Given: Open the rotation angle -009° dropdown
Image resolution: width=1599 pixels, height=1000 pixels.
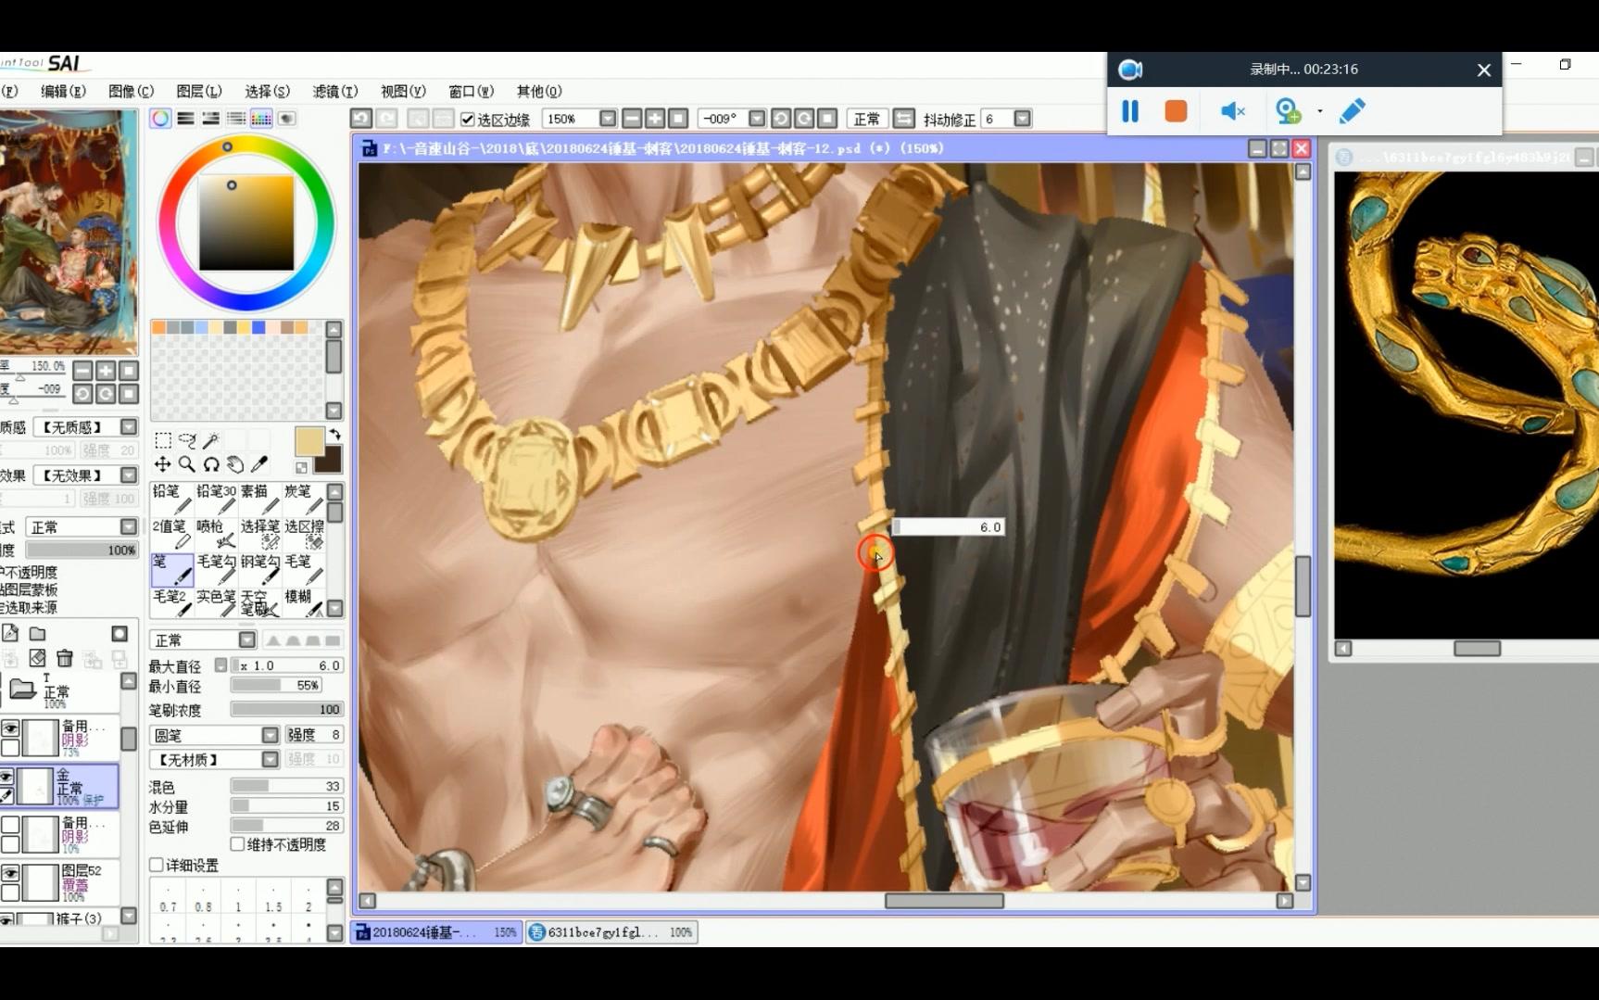Looking at the screenshot, I should point(757,119).
